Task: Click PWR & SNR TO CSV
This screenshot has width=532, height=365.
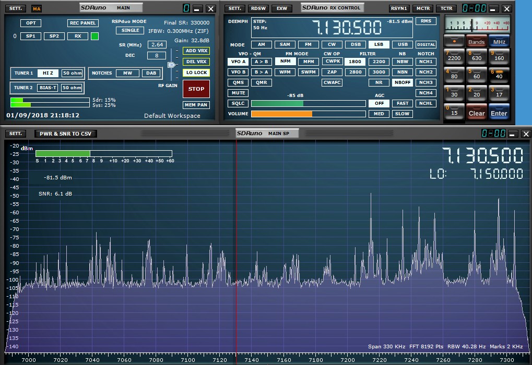Action: click(65, 133)
